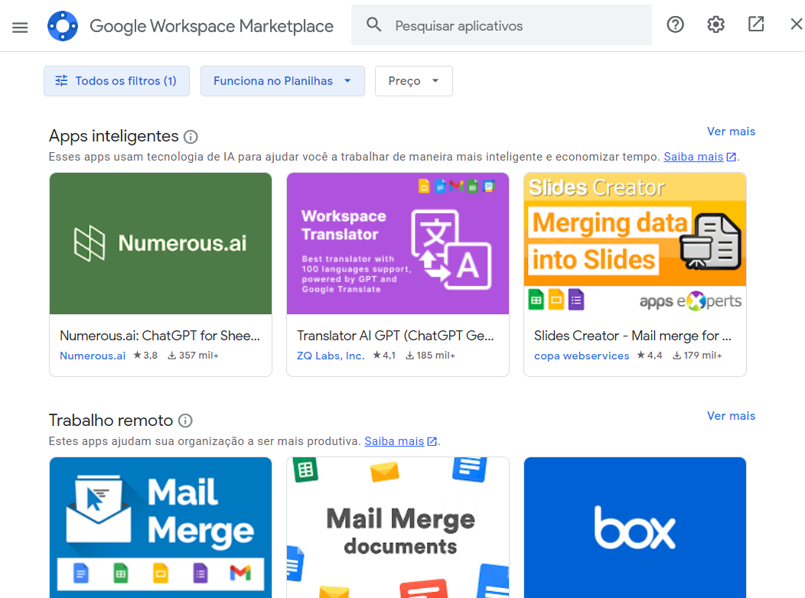Open the Workspace Translator app thumbnail

point(398,244)
